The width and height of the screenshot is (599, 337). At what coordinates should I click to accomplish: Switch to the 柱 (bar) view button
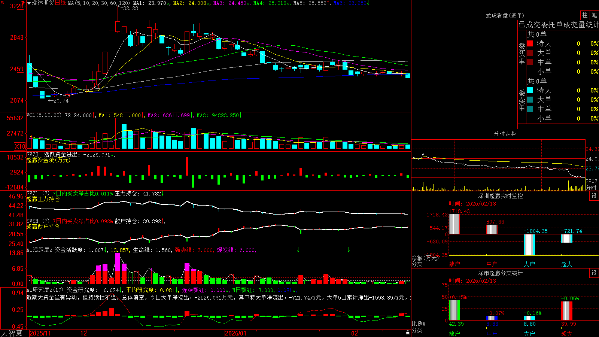coord(585,15)
